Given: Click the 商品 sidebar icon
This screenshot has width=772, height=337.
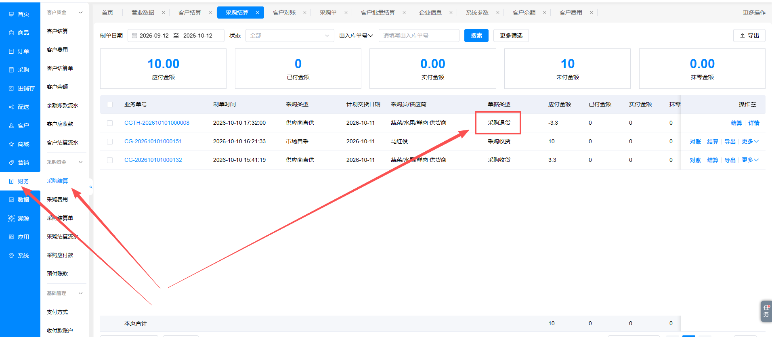Looking at the screenshot, I should click(x=11, y=33).
